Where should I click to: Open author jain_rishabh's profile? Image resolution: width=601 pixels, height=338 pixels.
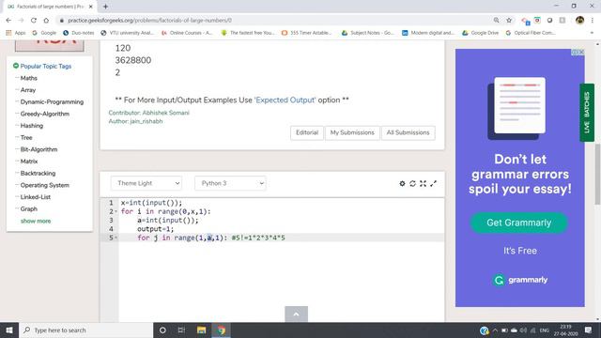146,121
